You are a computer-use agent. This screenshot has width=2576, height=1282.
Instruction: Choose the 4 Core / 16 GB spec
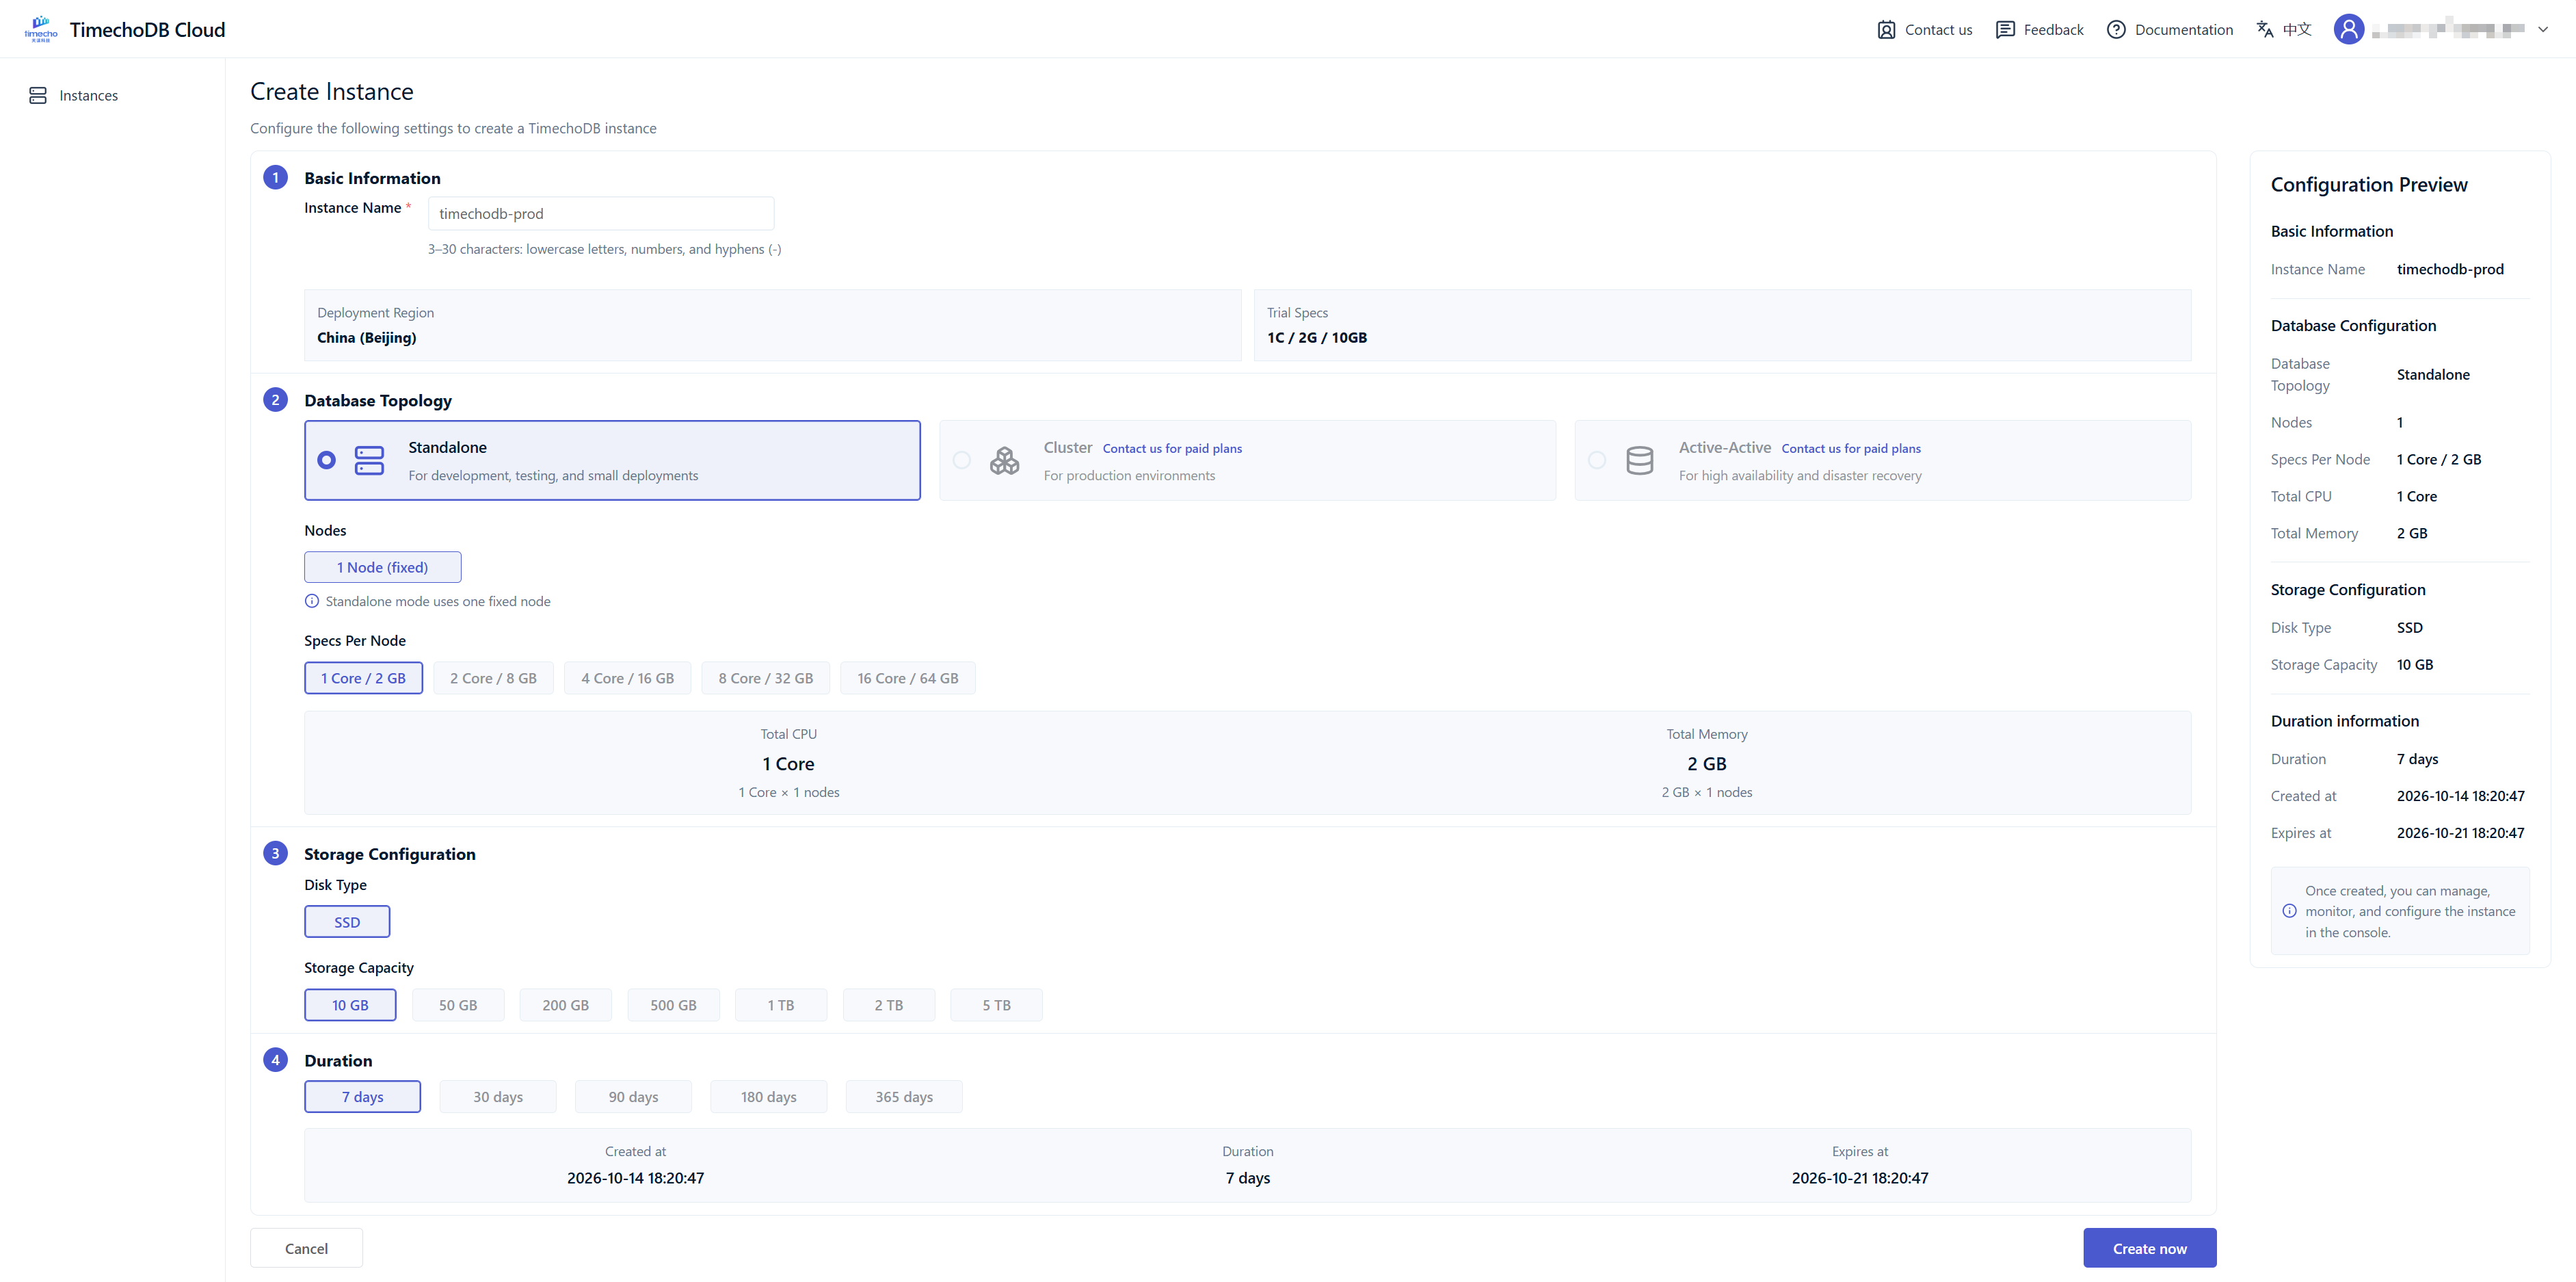point(627,678)
